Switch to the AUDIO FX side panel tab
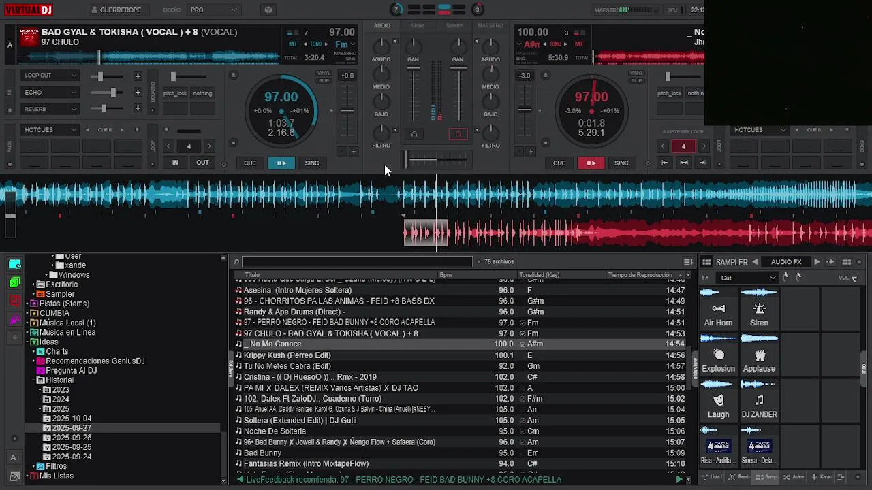Viewport: 872px width, 490px height. pyautogui.click(x=785, y=262)
